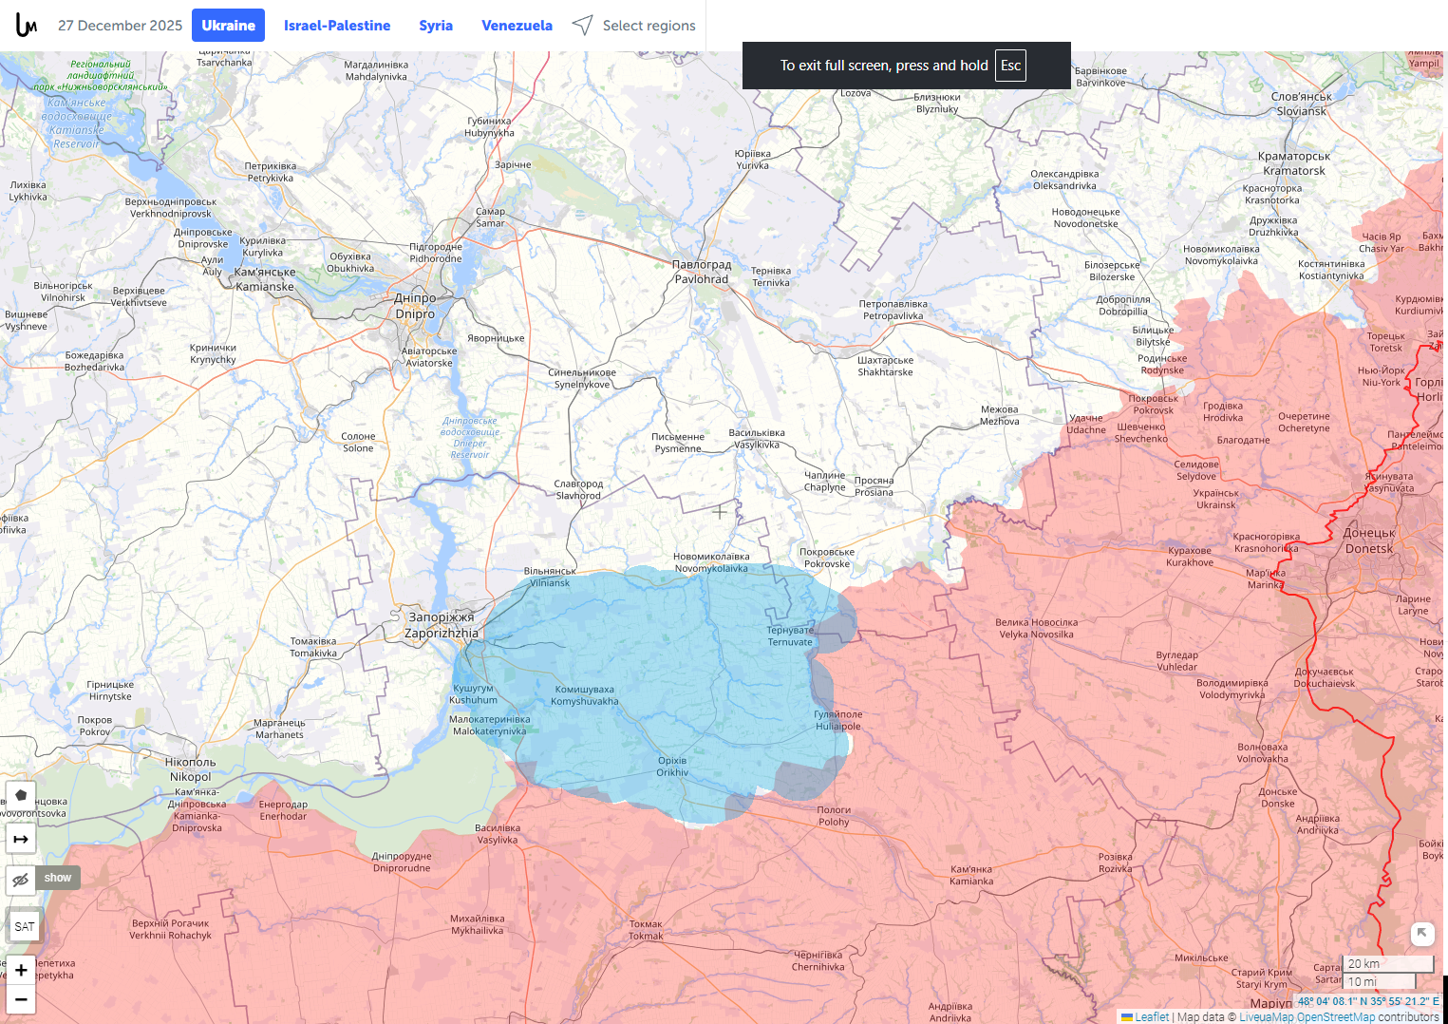Open the LiveuaMap attribution link
The width and height of the screenshot is (1448, 1024).
tap(1267, 1016)
